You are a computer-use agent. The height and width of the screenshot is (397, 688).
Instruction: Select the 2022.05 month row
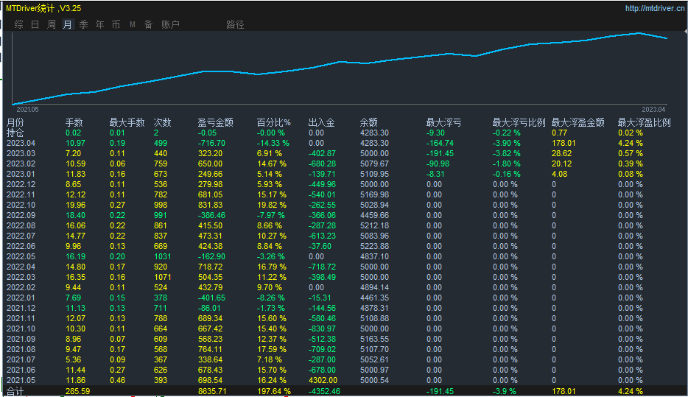pyautogui.click(x=21, y=256)
